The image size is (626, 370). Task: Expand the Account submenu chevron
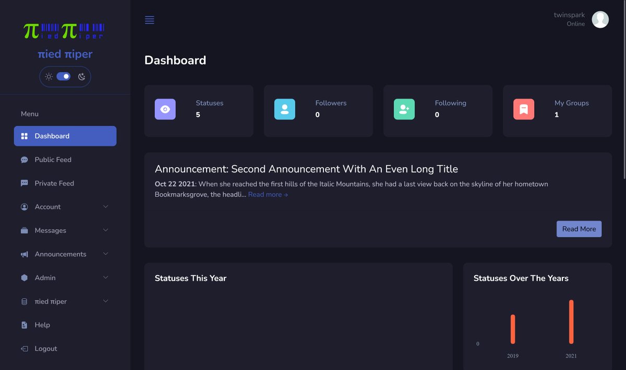[105, 207]
